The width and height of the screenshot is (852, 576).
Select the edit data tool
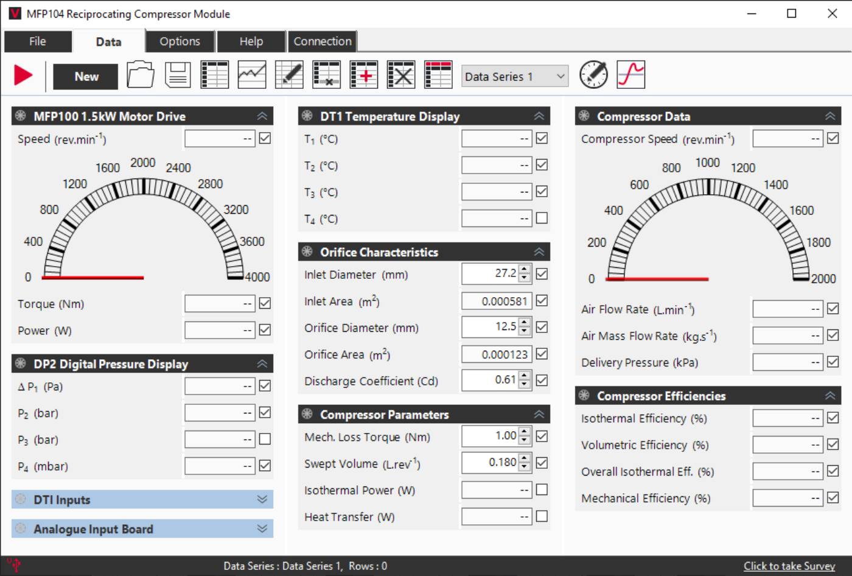coord(289,74)
